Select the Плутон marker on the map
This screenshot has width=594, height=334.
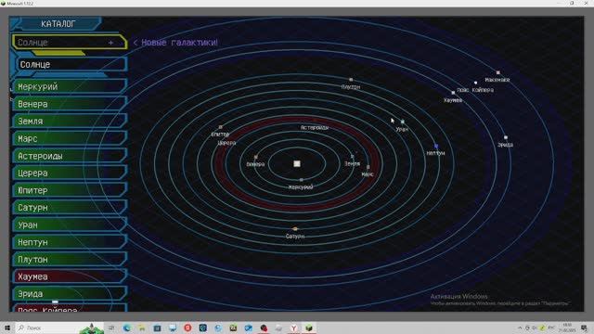click(x=351, y=80)
